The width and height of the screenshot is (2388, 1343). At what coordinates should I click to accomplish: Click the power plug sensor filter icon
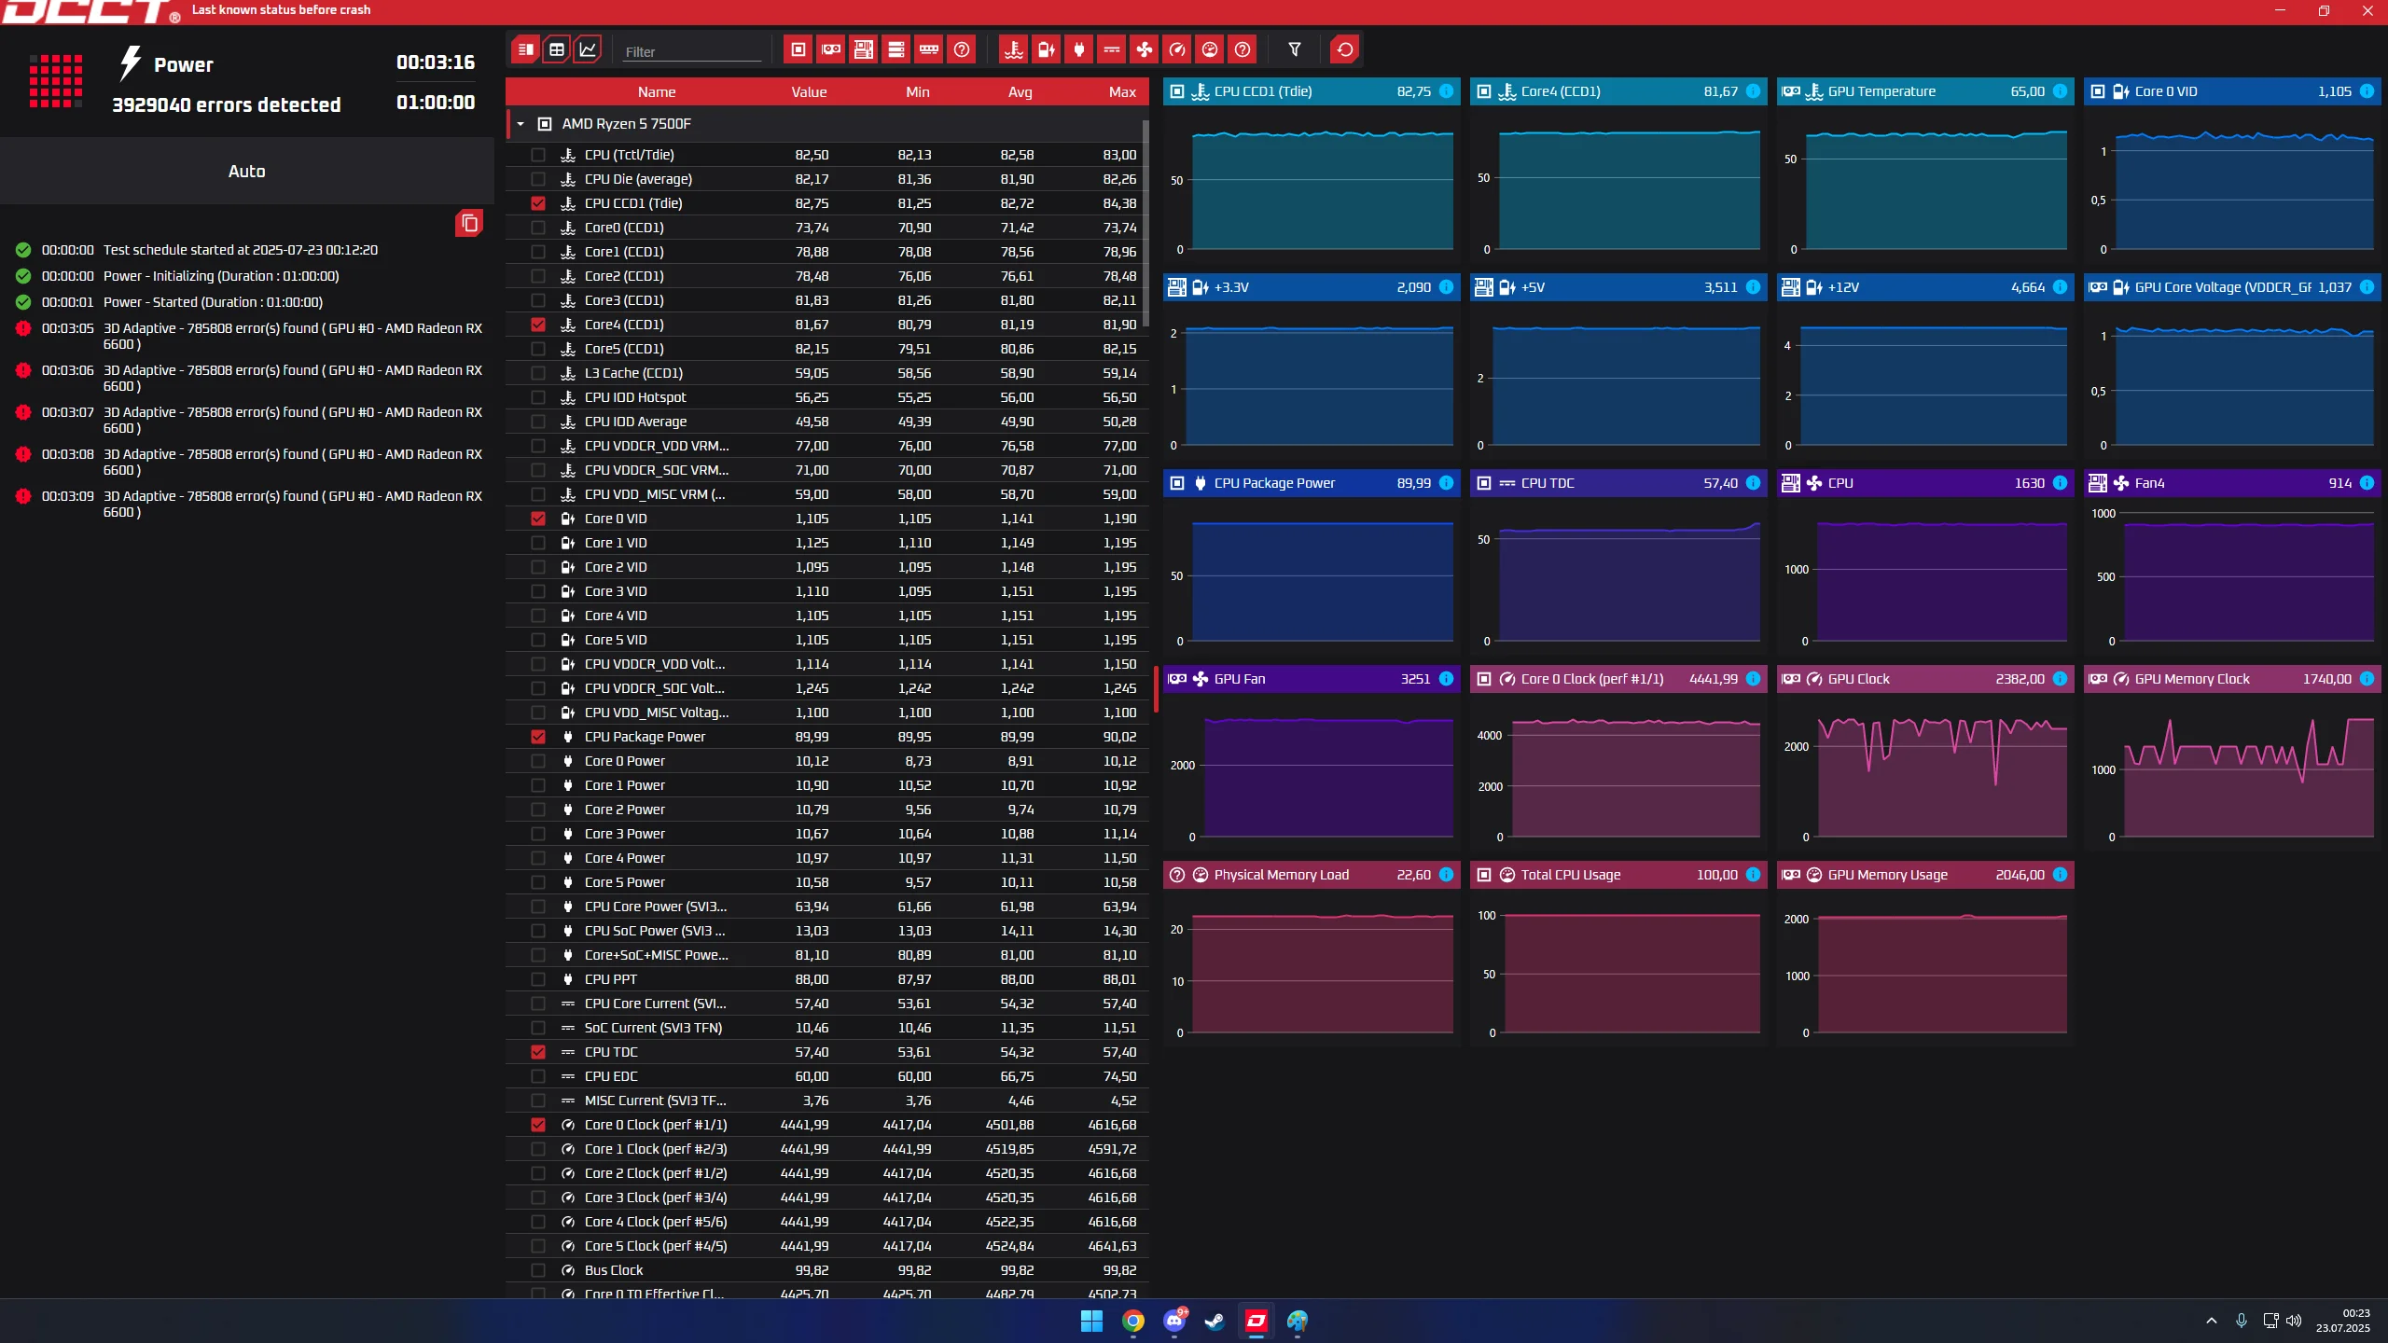pyautogui.click(x=1079, y=49)
